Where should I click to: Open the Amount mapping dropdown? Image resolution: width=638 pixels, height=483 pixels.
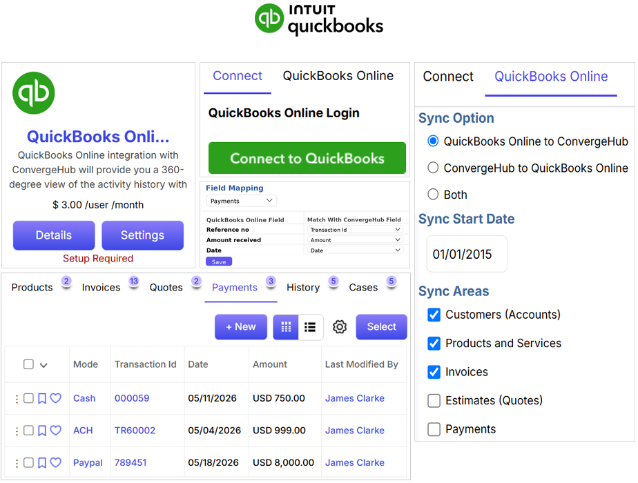[x=355, y=240]
